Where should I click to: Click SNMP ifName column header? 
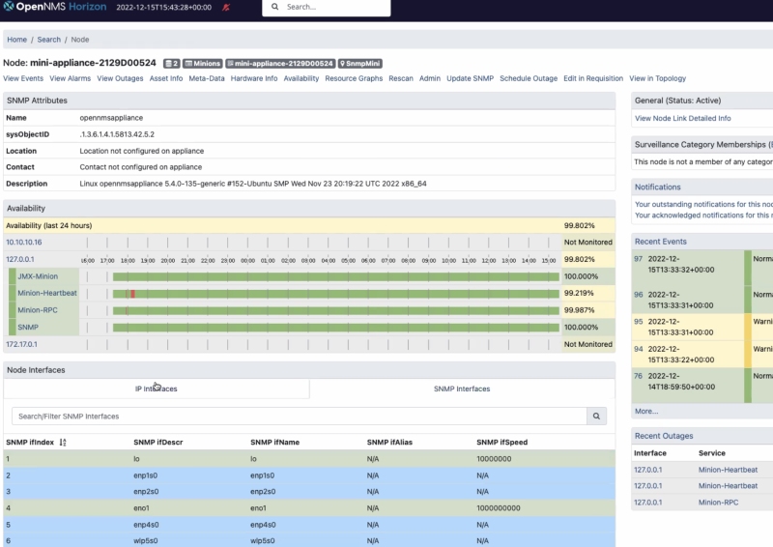coord(274,443)
